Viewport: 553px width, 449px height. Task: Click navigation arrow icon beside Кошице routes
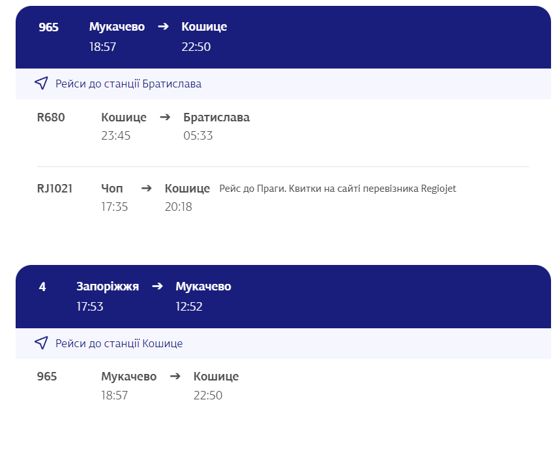pos(41,343)
